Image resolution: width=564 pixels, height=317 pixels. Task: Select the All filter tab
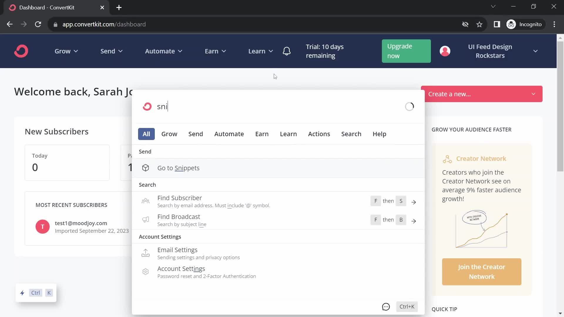tap(146, 134)
